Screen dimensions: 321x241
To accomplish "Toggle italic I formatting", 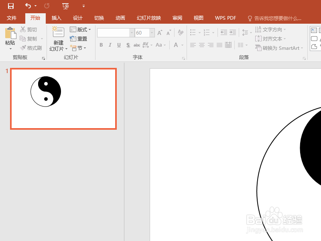I will click(x=110, y=45).
